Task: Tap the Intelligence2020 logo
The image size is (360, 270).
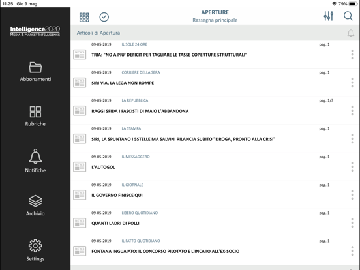Action: (x=35, y=31)
